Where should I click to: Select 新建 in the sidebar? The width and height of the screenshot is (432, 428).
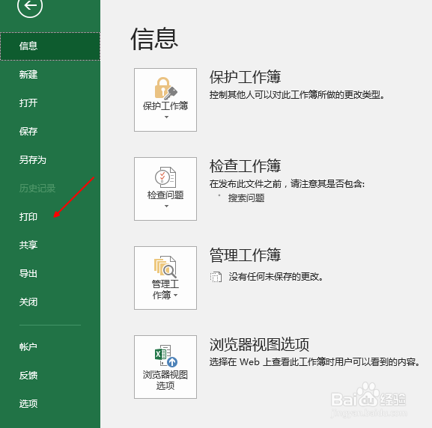click(x=50, y=75)
